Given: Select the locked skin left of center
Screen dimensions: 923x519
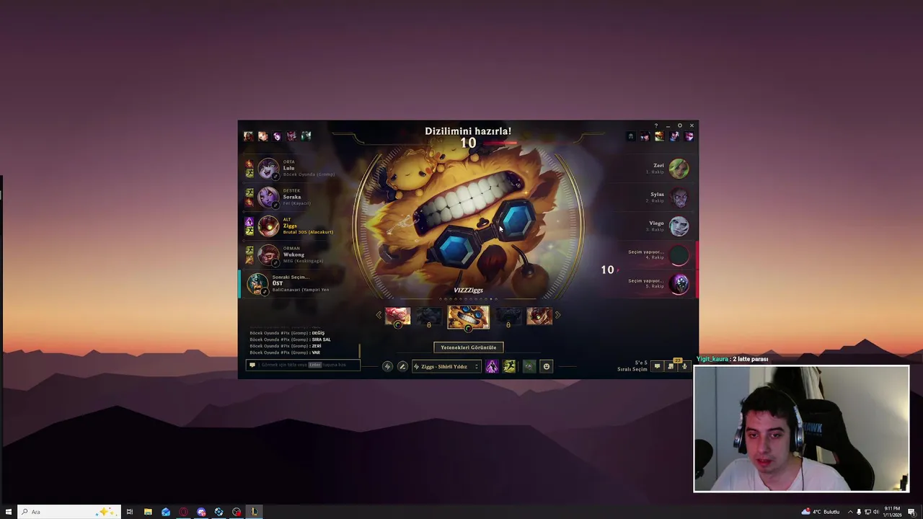Looking at the screenshot, I should coord(428,316).
